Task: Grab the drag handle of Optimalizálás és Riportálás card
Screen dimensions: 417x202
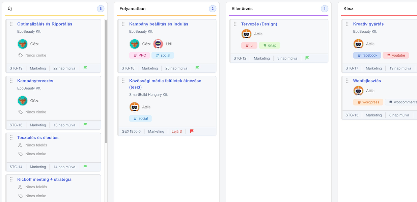Action: tap(11, 24)
